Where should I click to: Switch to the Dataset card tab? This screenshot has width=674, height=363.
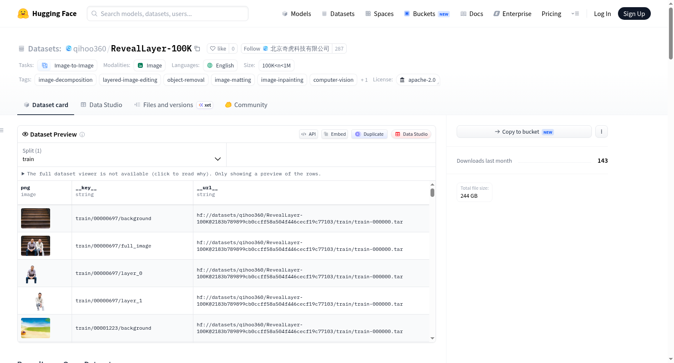45,105
